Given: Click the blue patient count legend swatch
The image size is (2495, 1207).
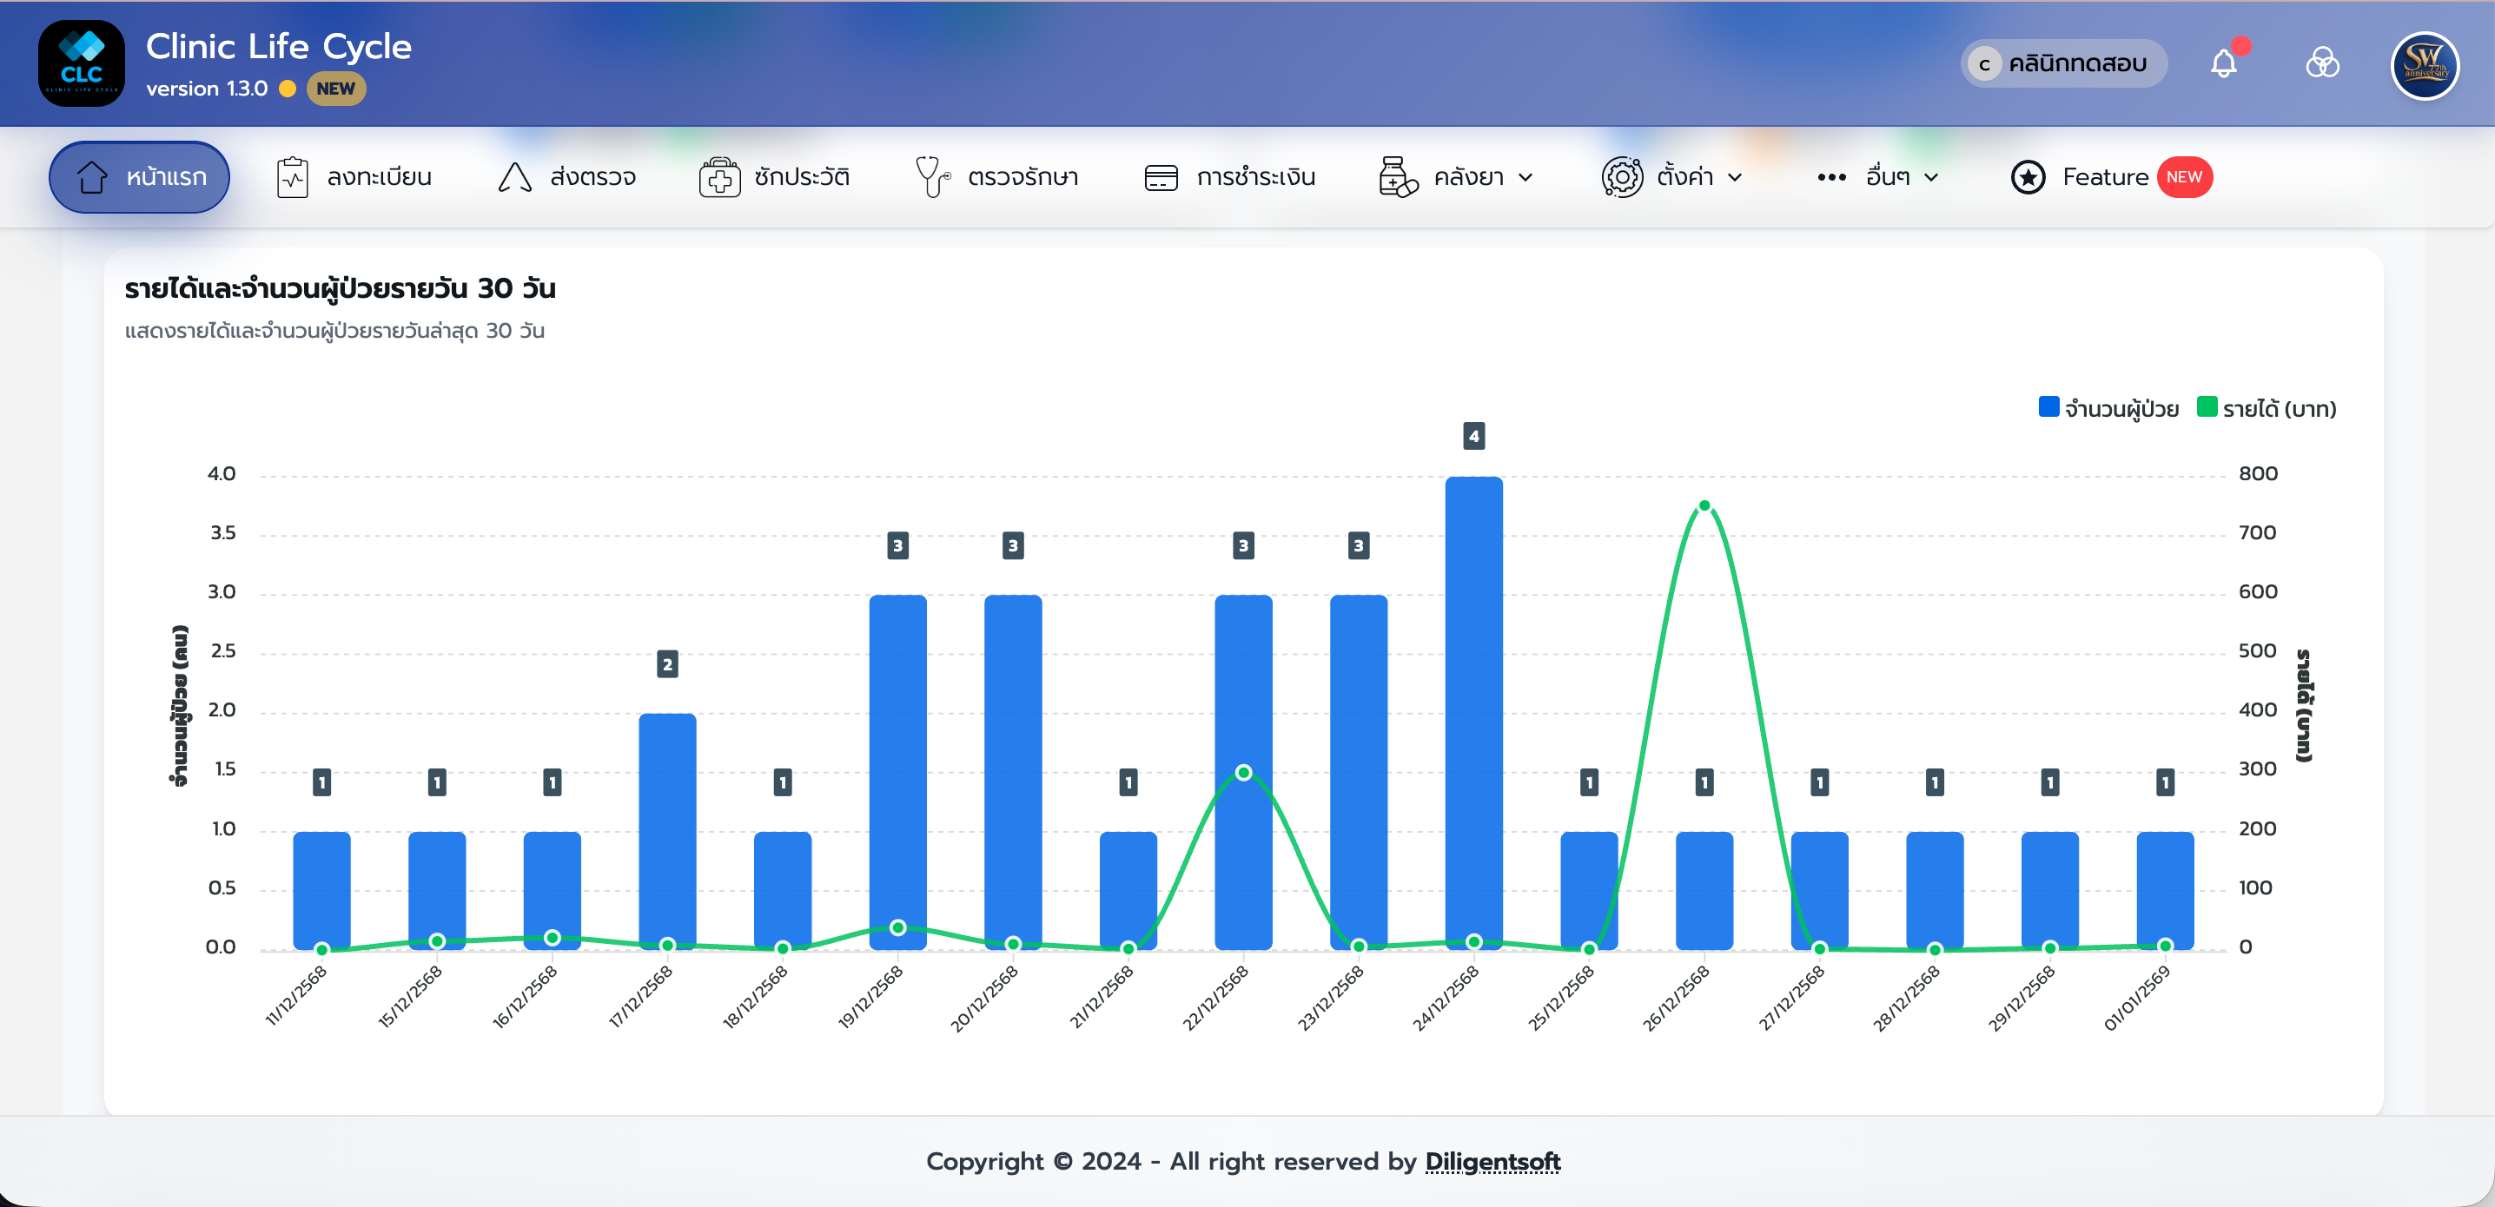Looking at the screenshot, I should point(2048,407).
